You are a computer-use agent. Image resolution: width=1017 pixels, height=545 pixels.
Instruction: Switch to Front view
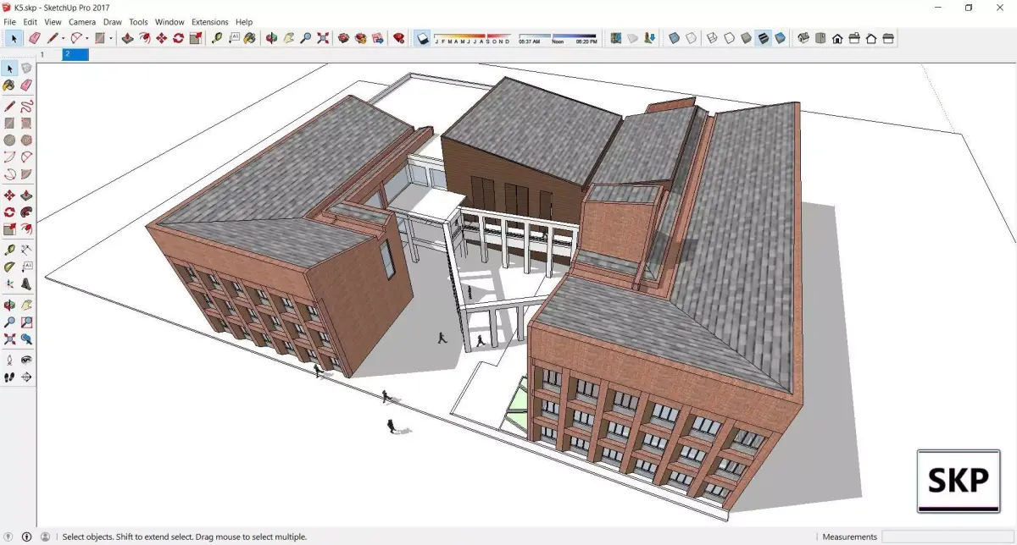point(837,38)
